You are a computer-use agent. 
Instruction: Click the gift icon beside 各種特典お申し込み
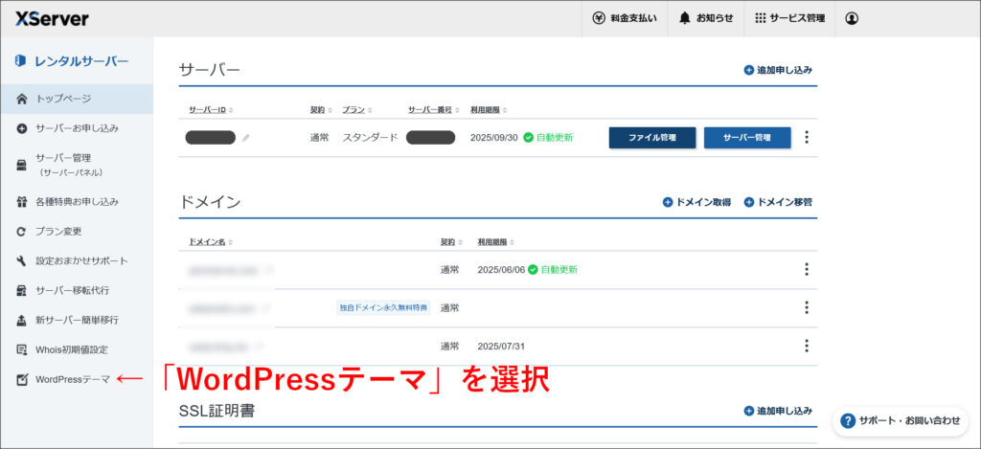tap(22, 202)
